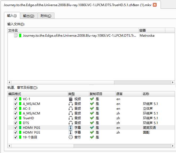This screenshot has height=153, width=176.
Task: Click the green color marker of the input file
Action: click(x=20, y=35)
